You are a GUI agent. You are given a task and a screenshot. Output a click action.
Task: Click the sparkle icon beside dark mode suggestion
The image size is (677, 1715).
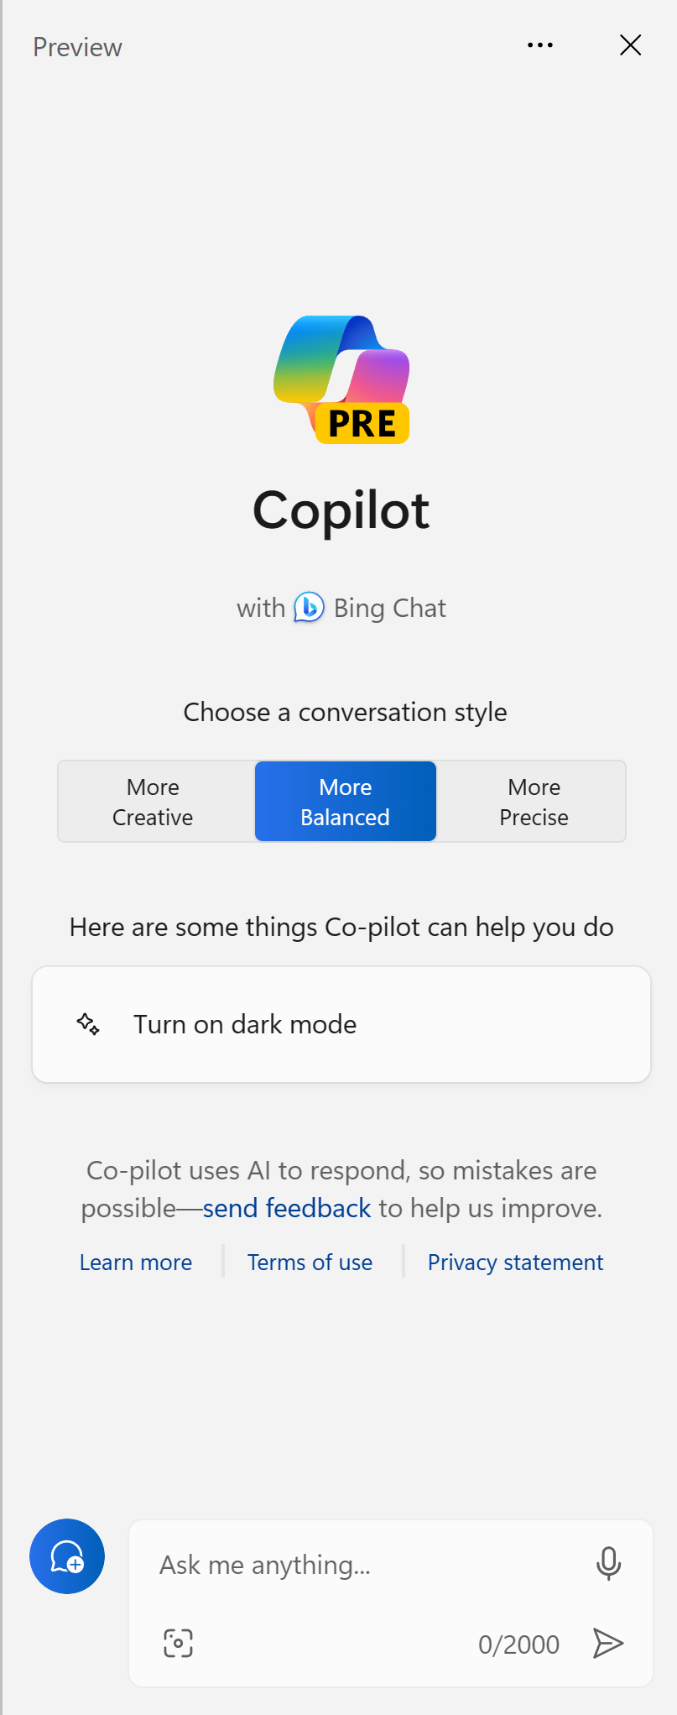click(88, 1024)
